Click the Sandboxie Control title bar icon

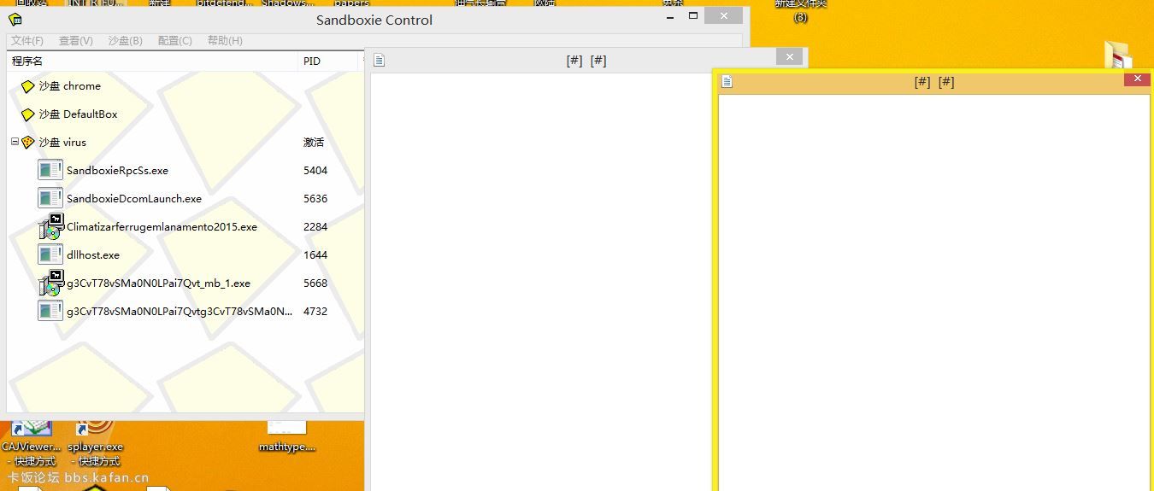[15, 20]
